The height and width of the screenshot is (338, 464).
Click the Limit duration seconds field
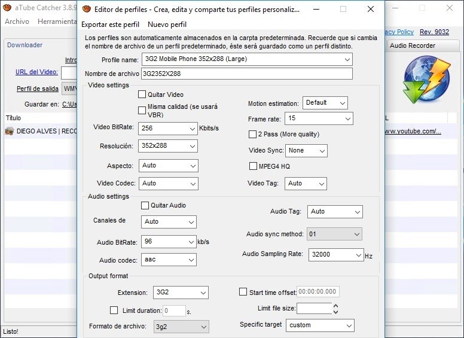pyautogui.click(x=174, y=310)
